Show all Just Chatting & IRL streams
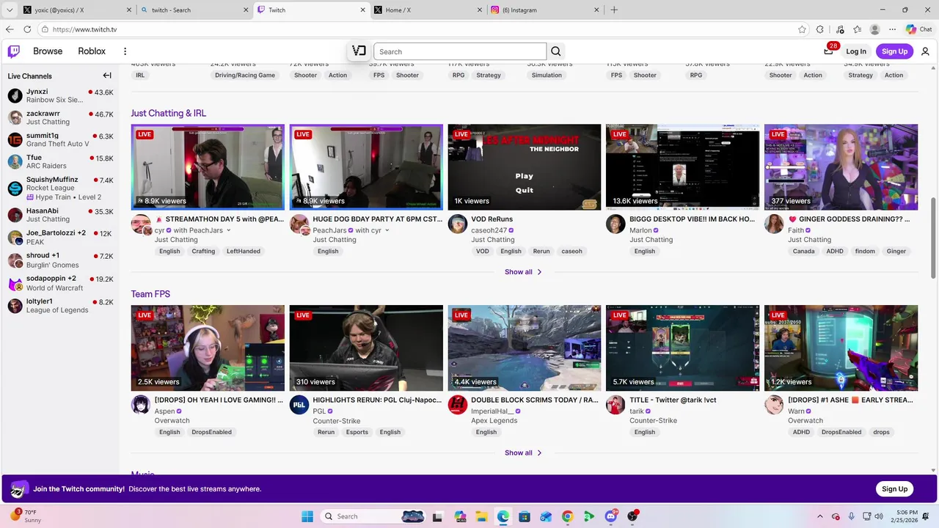This screenshot has width=939, height=528. (x=524, y=272)
